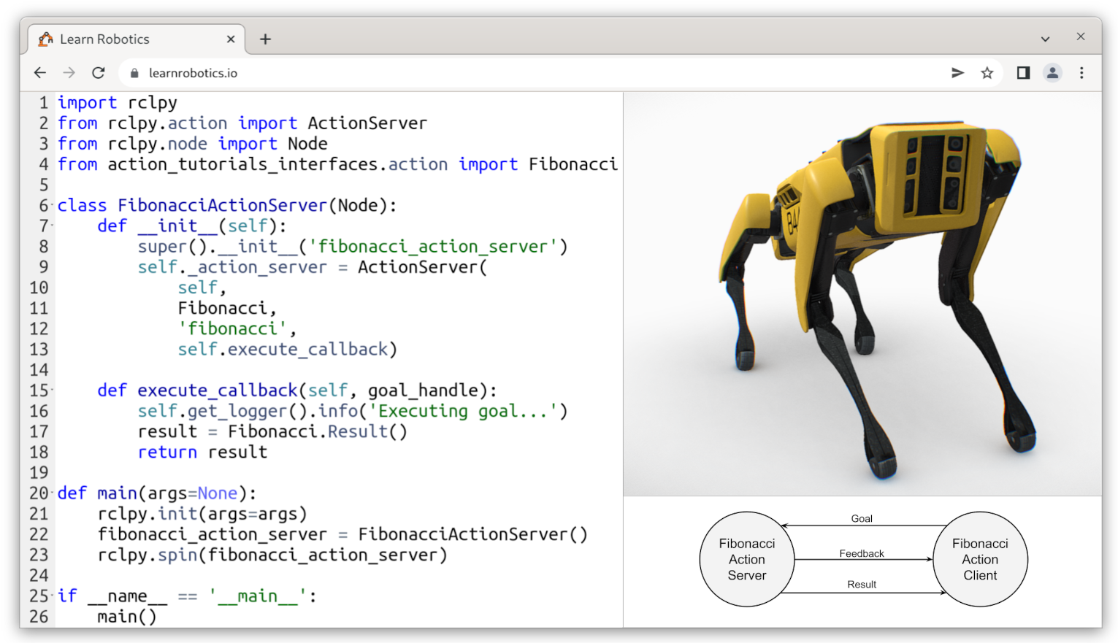This screenshot has height=643, width=1118.
Task: Bookmark this page with the star icon
Action: pos(987,73)
